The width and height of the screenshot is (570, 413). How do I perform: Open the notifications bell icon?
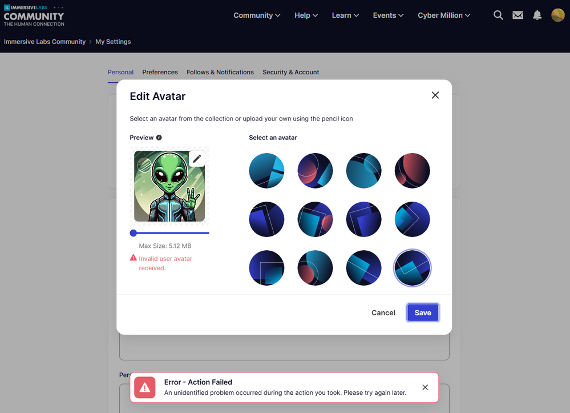tap(537, 15)
